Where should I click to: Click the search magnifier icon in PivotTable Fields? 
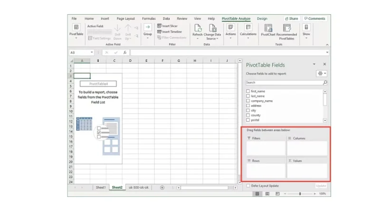325,83
